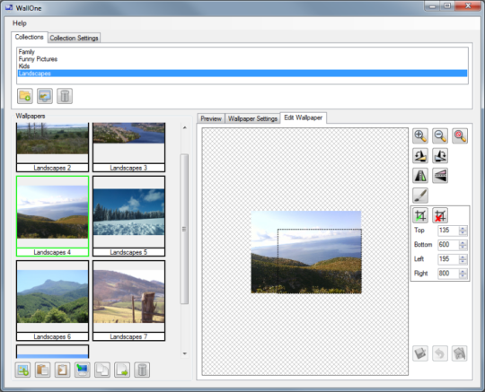Select the Edit Wallpaper tab
This screenshot has height=392, width=485.
click(x=304, y=118)
